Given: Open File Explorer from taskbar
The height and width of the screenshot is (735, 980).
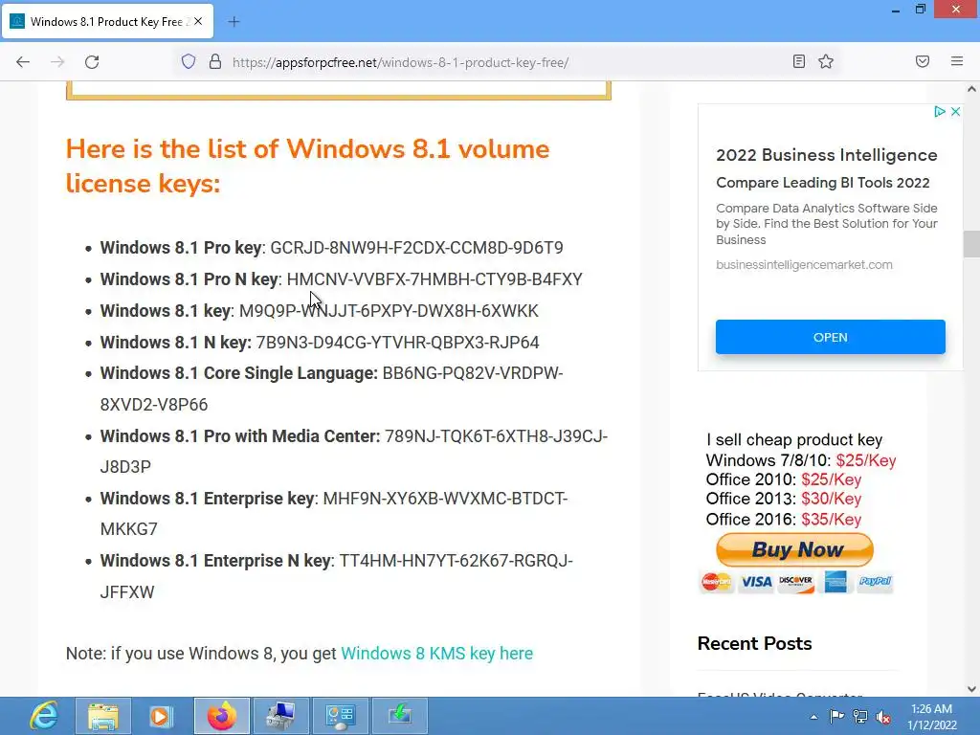Looking at the screenshot, I should [103, 716].
